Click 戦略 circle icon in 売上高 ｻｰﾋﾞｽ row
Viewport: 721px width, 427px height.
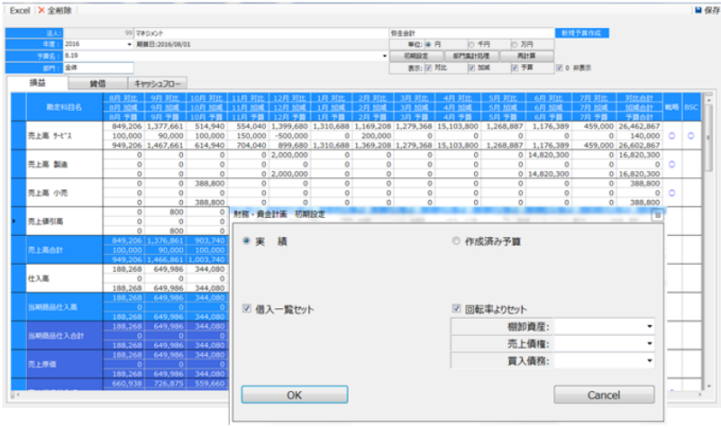pos(671,136)
